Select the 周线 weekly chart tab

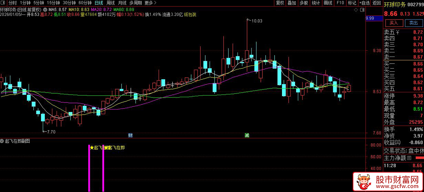pyautogui.click(x=111, y=3)
